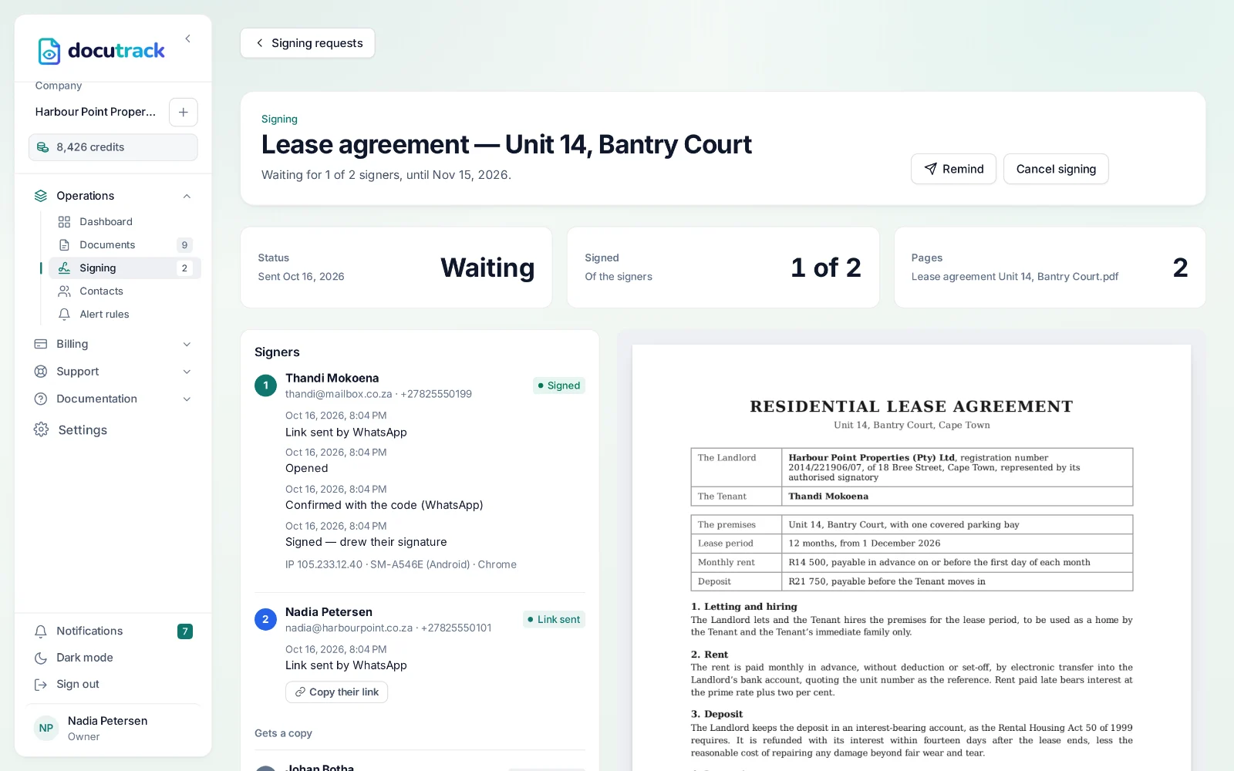Viewport: 1234px width, 771px height.
Task: Click thandi@mailbox.co.za contact line
Action: (x=379, y=394)
